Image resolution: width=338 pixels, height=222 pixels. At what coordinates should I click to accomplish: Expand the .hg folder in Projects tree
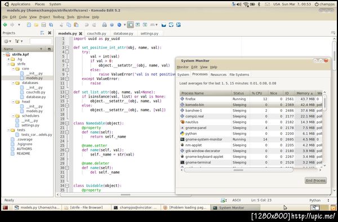(8, 59)
